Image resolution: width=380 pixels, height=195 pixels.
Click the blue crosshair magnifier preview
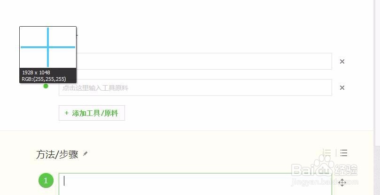[48, 47]
